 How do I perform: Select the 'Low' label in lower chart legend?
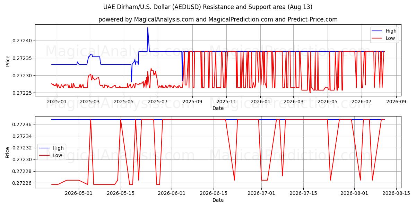58,155
